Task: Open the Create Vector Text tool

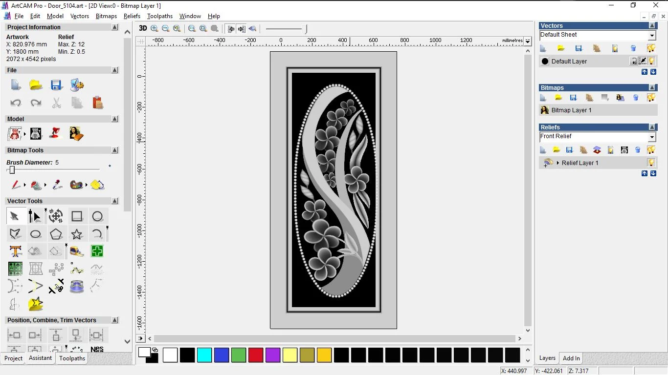Action: point(15,251)
